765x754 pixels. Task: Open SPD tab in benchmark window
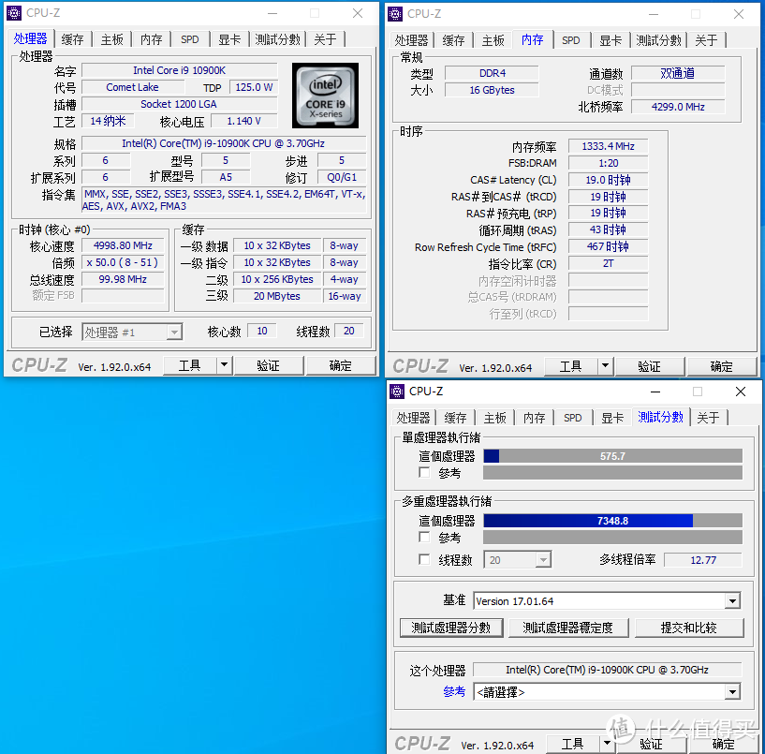click(573, 419)
